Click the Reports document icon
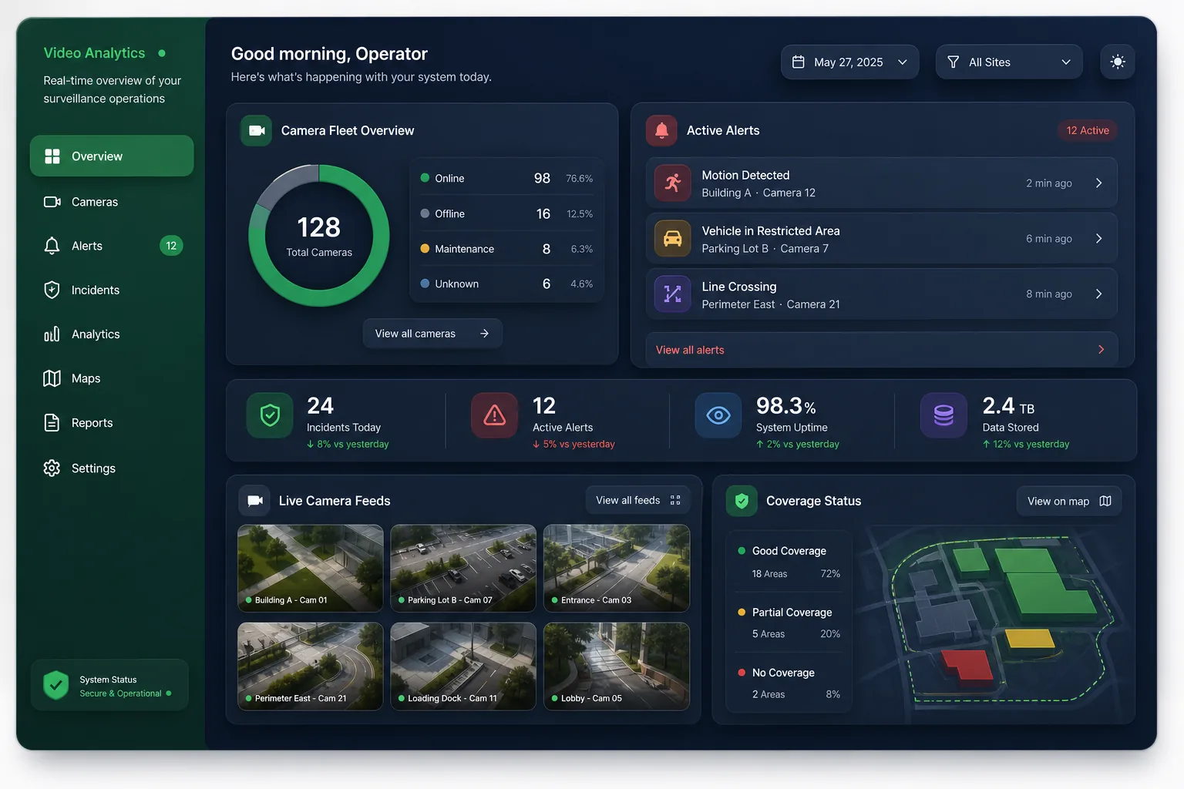This screenshot has width=1184, height=789. (x=52, y=422)
